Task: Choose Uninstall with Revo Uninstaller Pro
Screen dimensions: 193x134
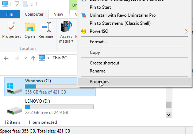Action: pyautogui.click(x=134, y=15)
